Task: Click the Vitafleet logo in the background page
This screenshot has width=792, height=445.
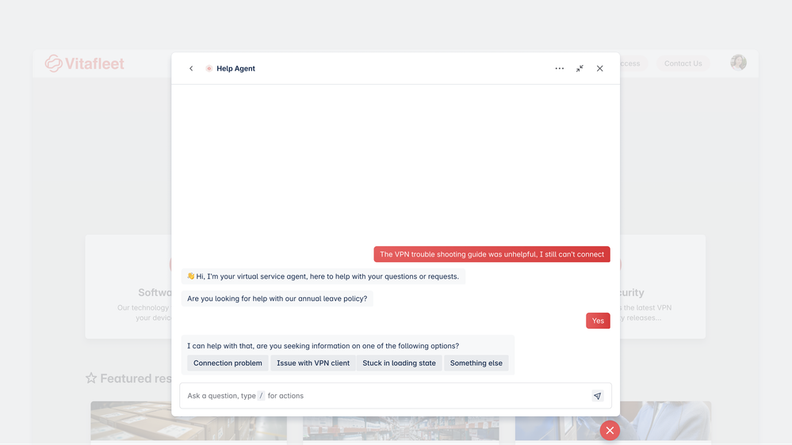Action: pos(84,63)
